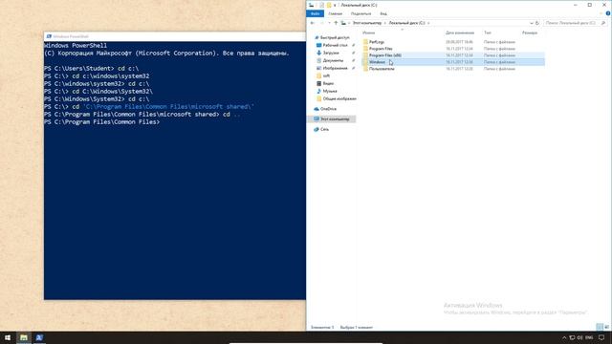This screenshot has width=612, height=344.
Task: Open the soft folder in sidebar
Action: tap(326, 75)
